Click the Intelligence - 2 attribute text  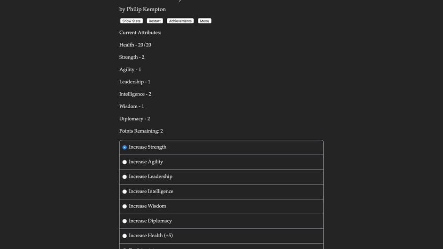135,94
